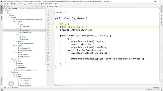Collapse the main folder

8,15
